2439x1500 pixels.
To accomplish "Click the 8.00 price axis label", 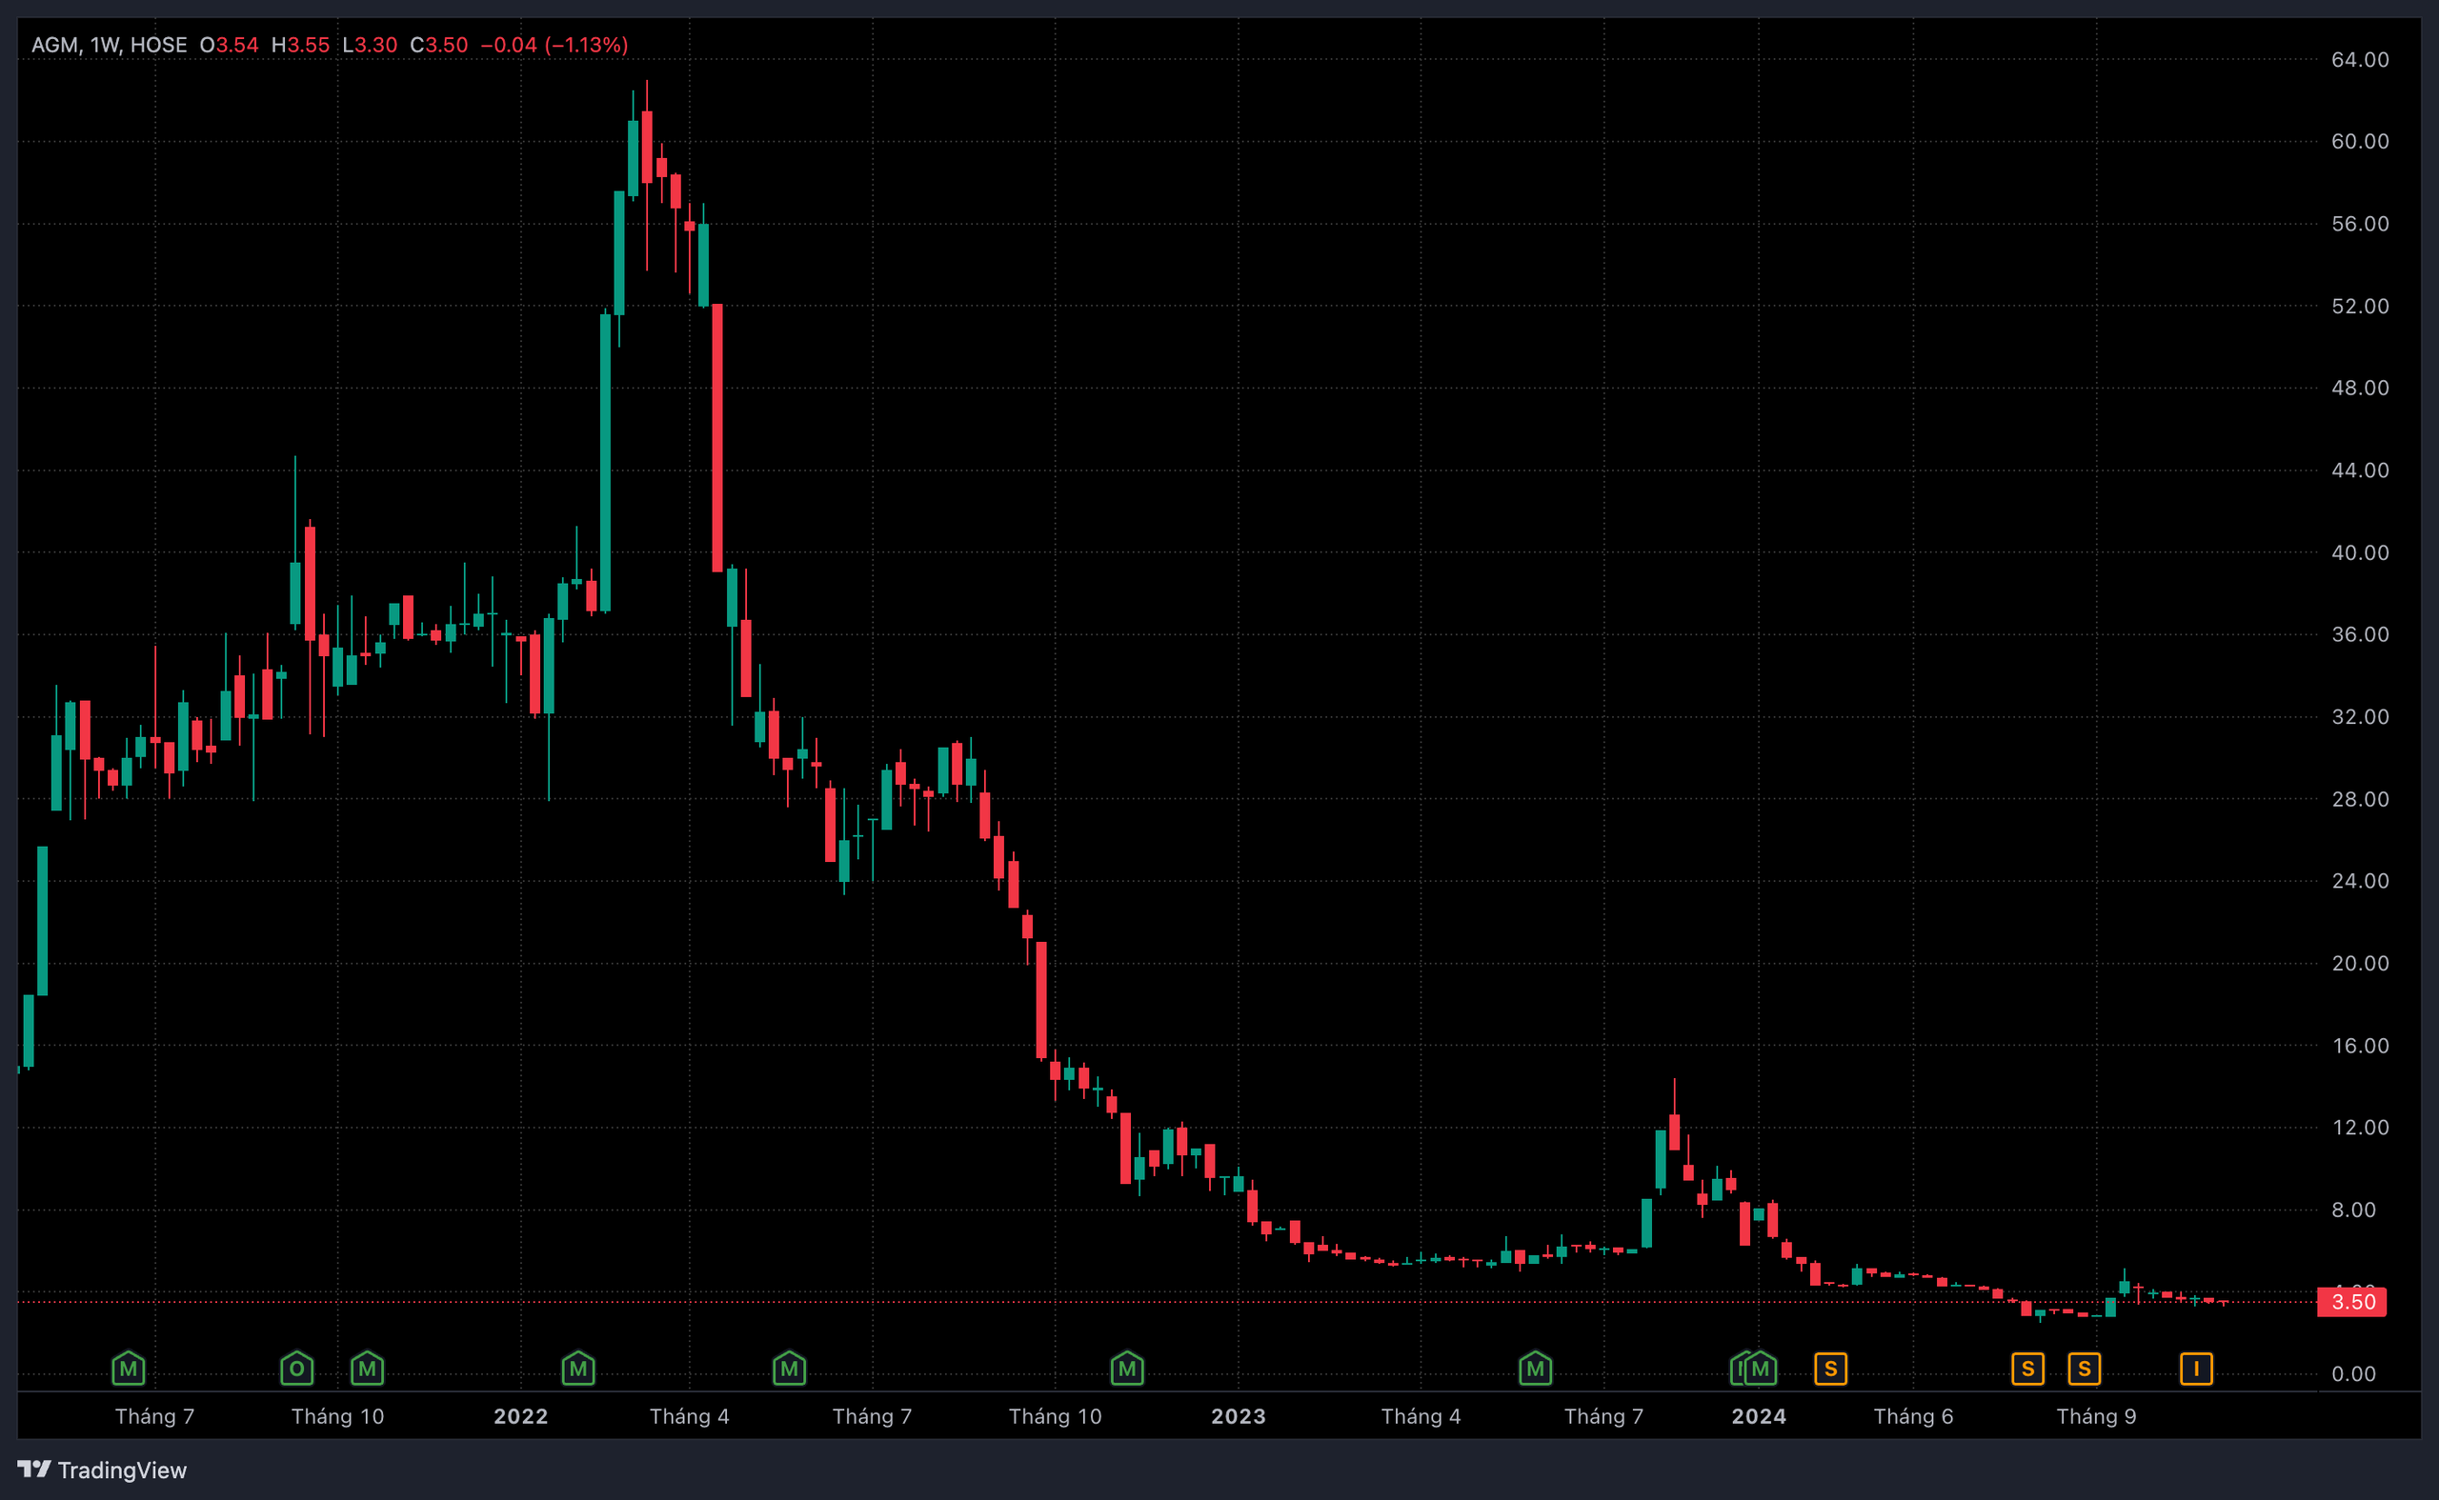I will (x=2352, y=1210).
